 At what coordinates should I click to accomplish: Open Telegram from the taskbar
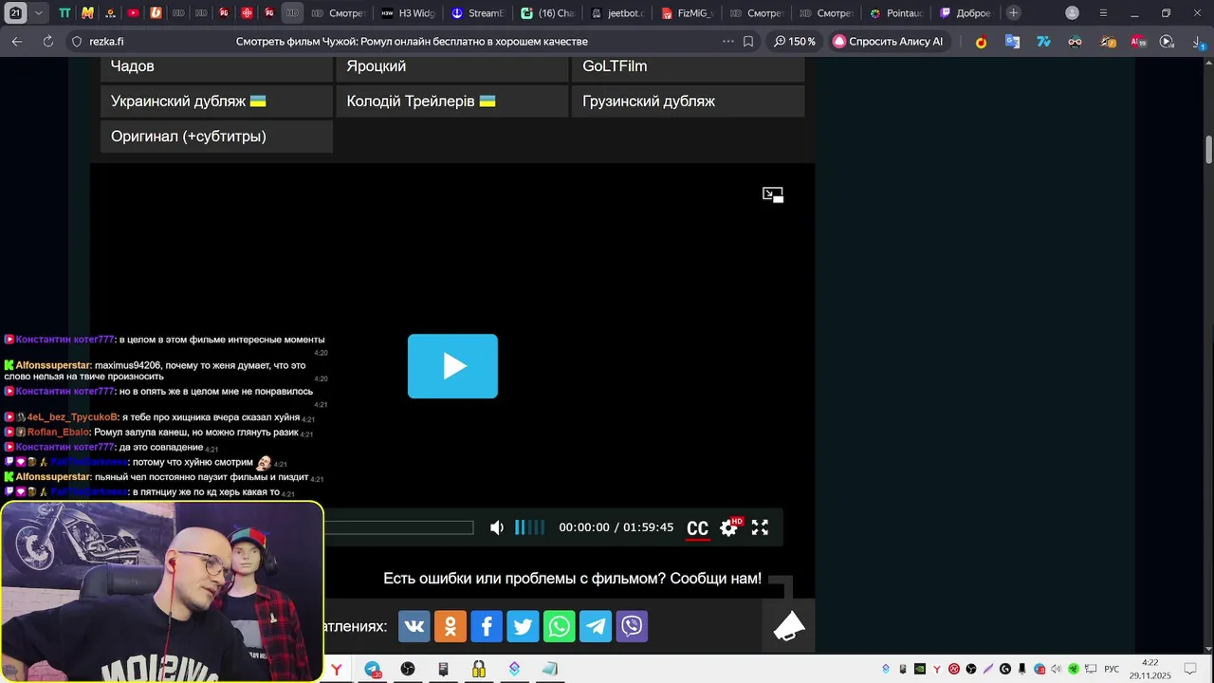[x=373, y=669]
